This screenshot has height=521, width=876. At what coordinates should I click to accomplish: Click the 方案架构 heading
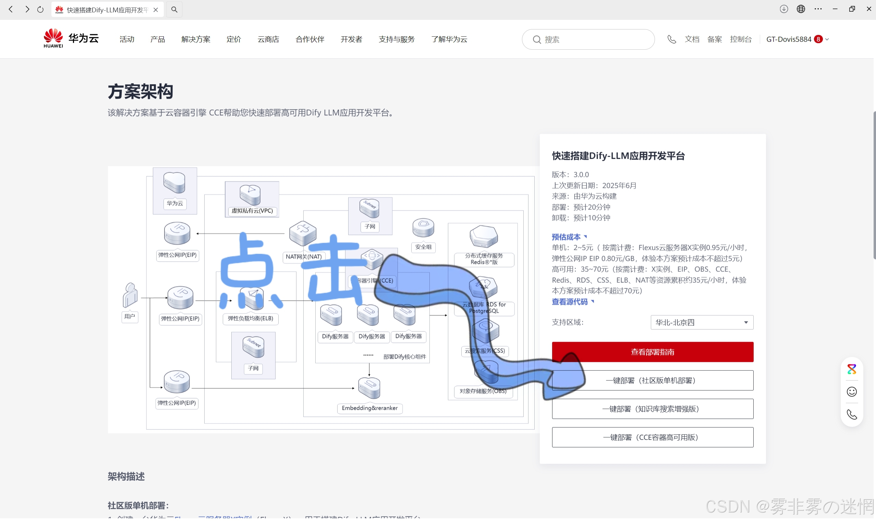[x=141, y=91]
